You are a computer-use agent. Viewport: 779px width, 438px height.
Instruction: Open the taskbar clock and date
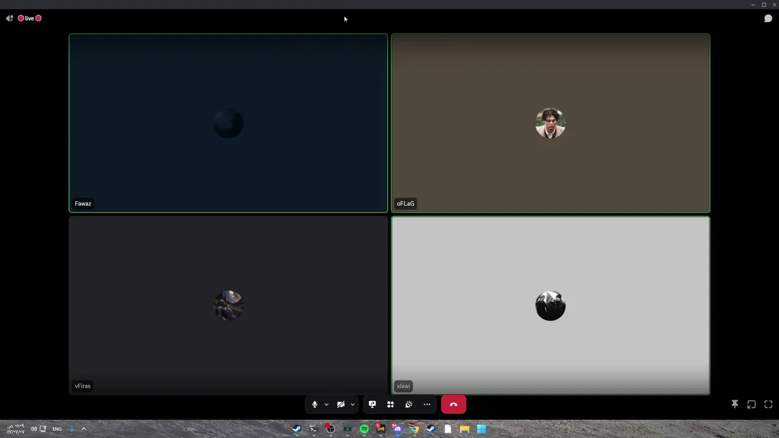[16, 429]
